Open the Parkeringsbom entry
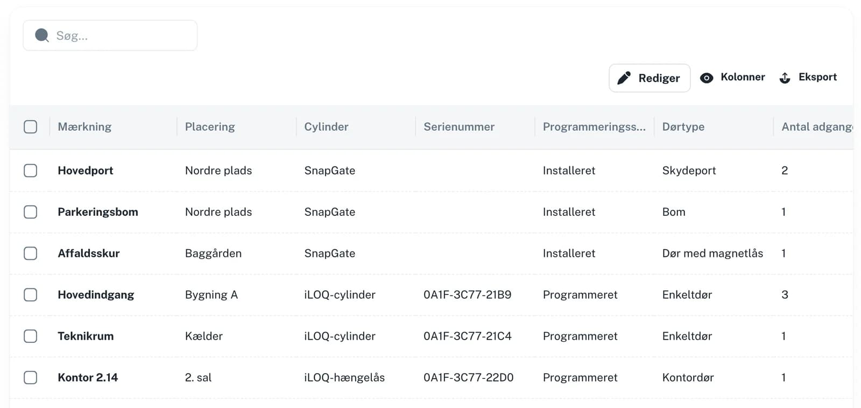 pyautogui.click(x=98, y=212)
